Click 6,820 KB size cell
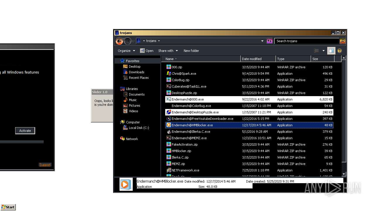Viewport: 375px width, 211px height. pos(326,99)
